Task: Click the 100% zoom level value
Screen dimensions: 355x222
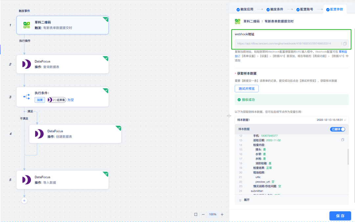Action: 213,214
